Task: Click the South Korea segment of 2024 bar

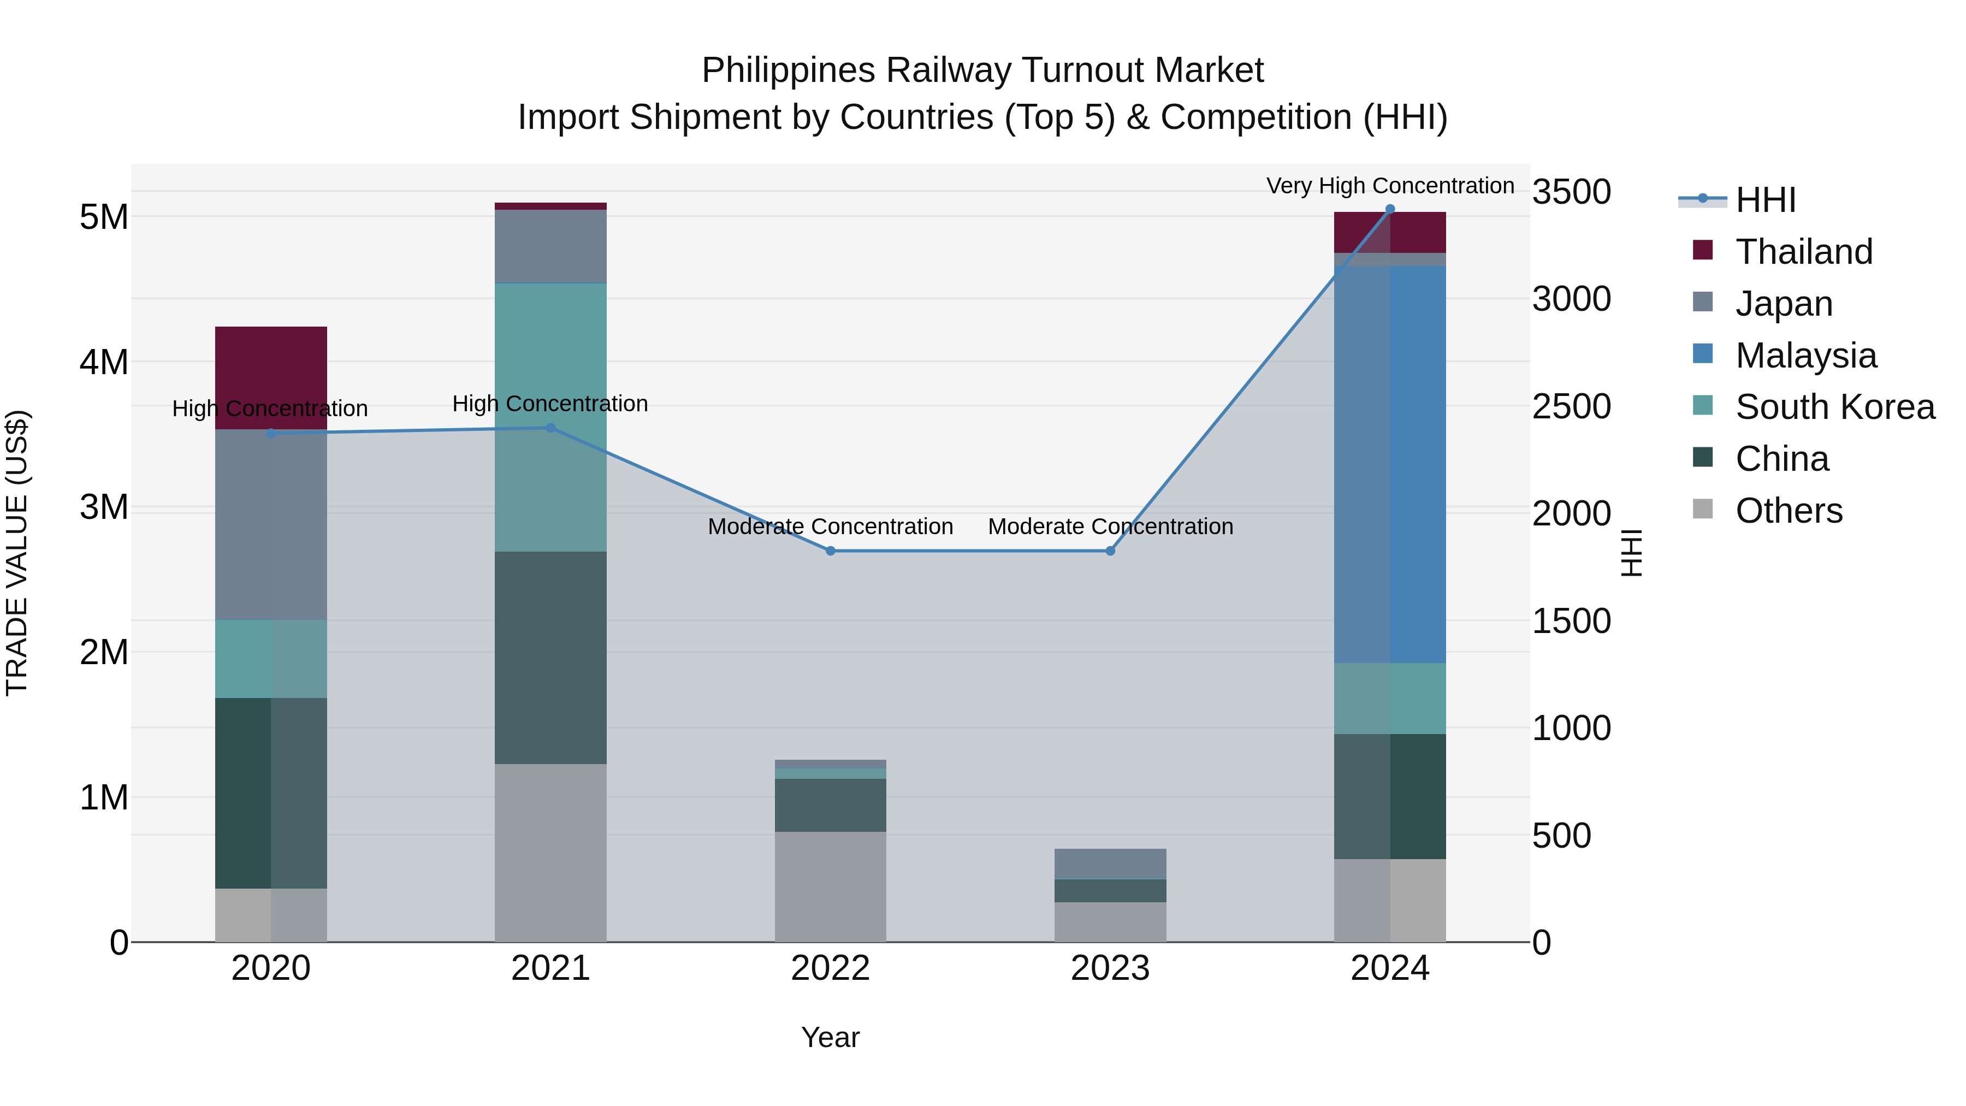Action: [x=1390, y=699]
